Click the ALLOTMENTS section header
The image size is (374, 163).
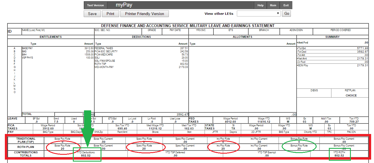coord(243,37)
